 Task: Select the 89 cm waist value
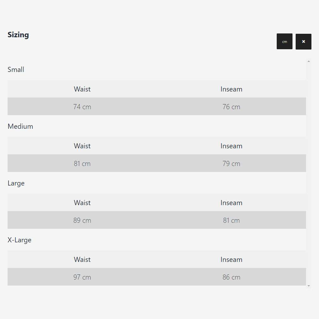pyautogui.click(x=82, y=220)
